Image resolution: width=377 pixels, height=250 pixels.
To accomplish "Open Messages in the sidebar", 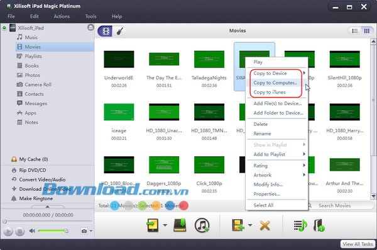I will pos(36,103).
